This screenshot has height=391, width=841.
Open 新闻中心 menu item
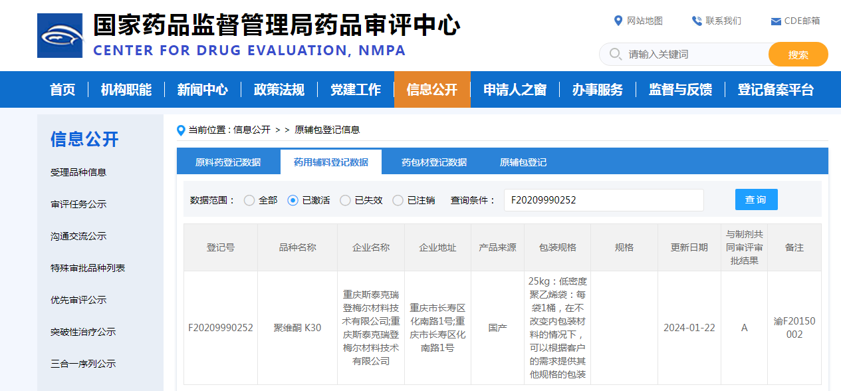[x=203, y=90]
